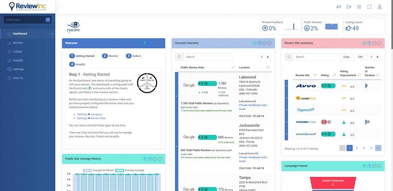Open help for Review Site Summary panel
The width and height of the screenshot is (393, 191).
(x=369, y=43)
